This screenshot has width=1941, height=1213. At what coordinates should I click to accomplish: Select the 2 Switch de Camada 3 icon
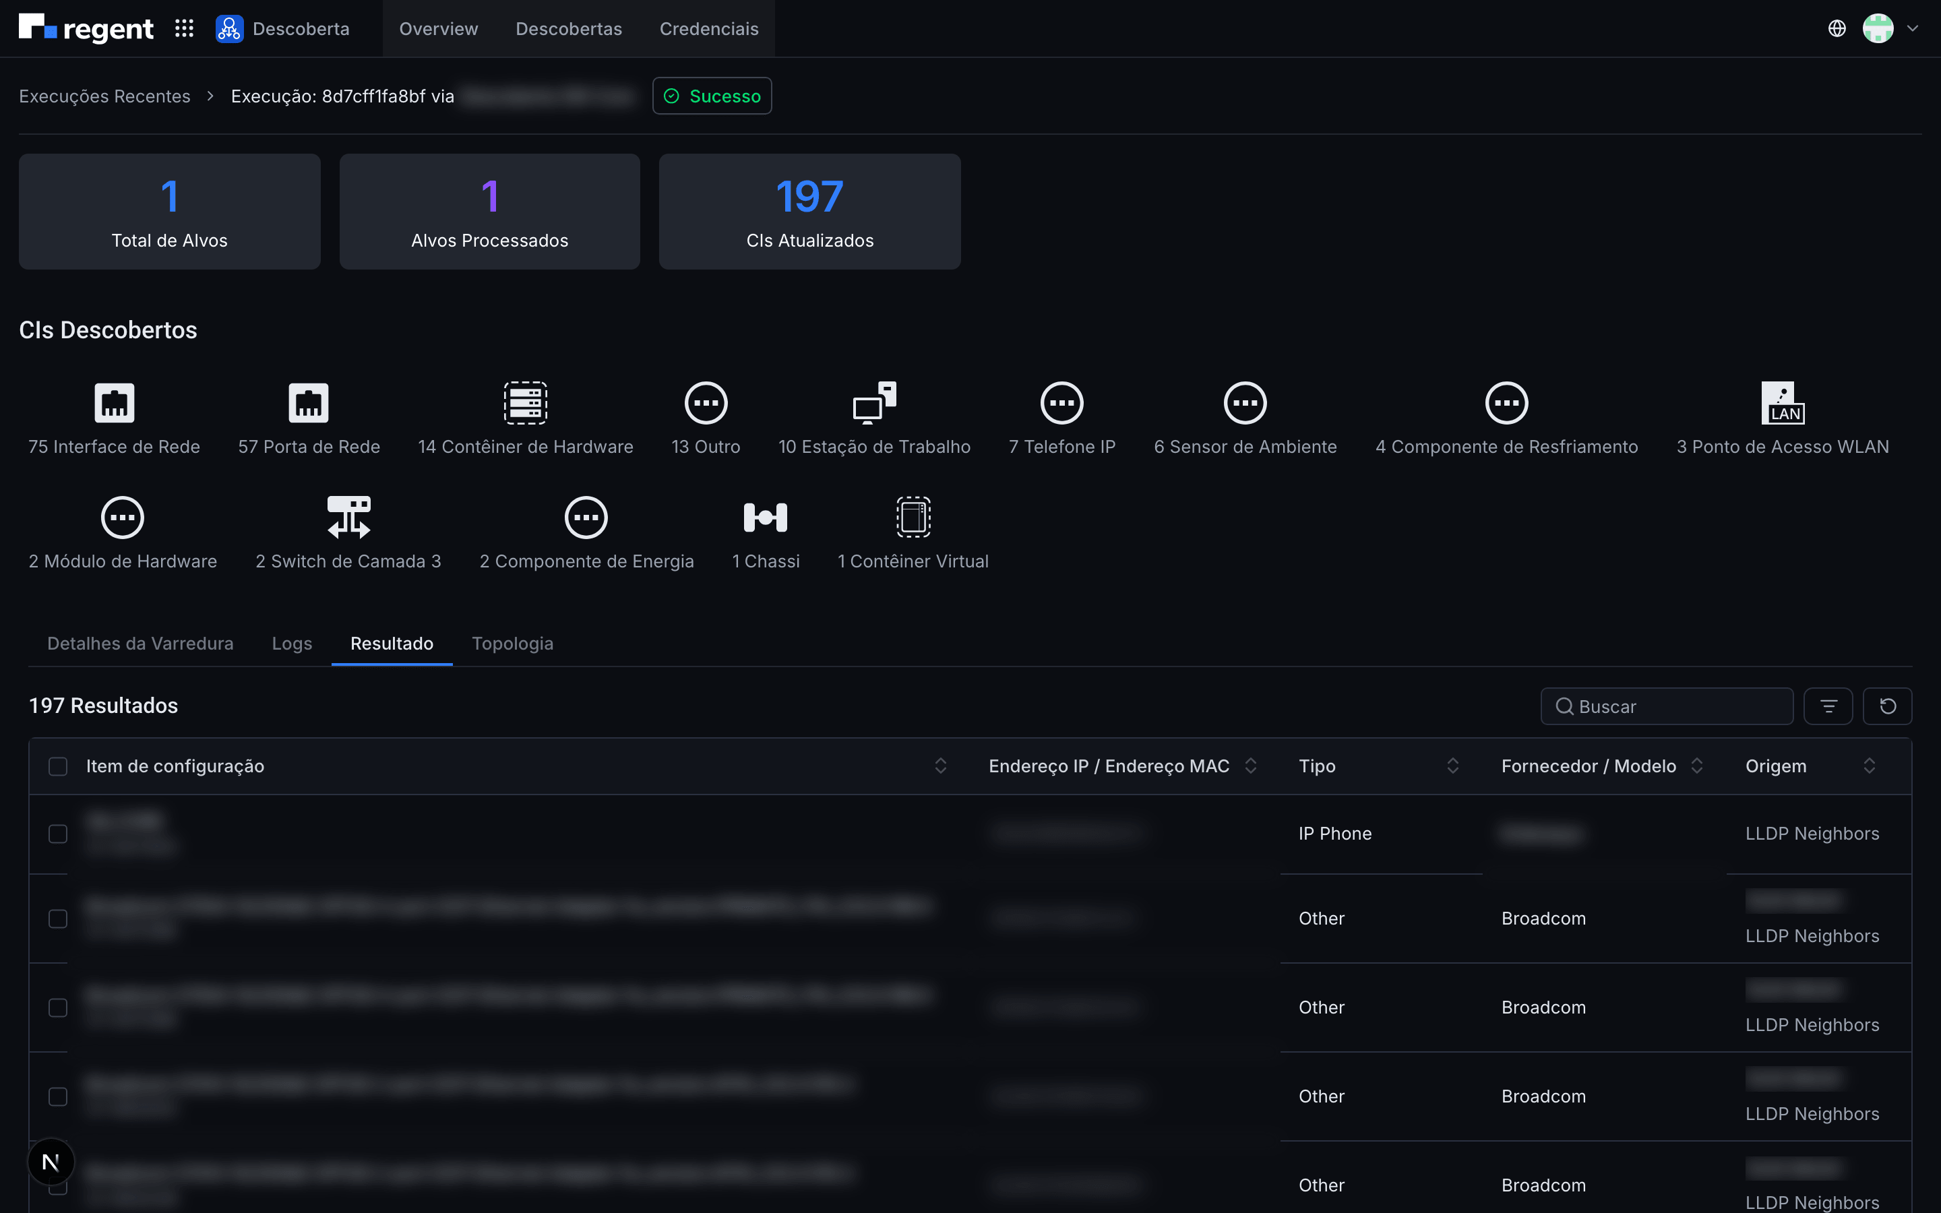click(x=348, y=518)
